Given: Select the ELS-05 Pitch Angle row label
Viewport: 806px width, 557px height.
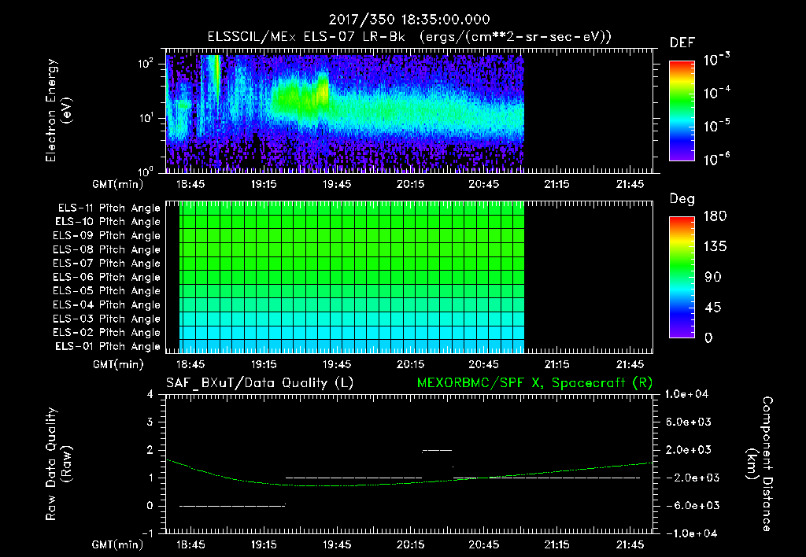Looking at the screenshot, I should (x=107, y=291).
